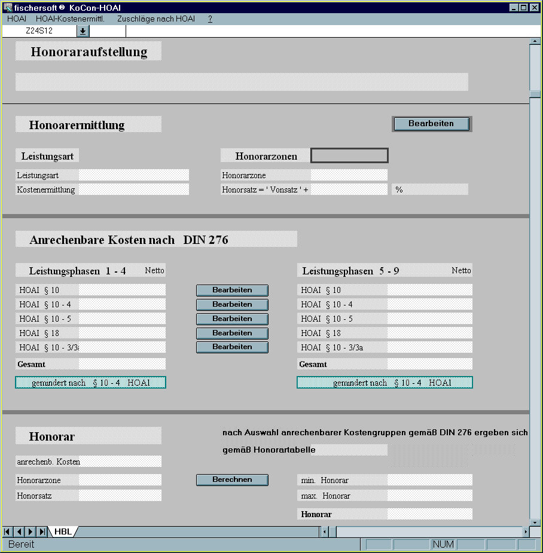The image size is (543, 553).
Task: Click Bearbeiten button beside Honoarermittlung heading
Action: [x=431, y=124]
